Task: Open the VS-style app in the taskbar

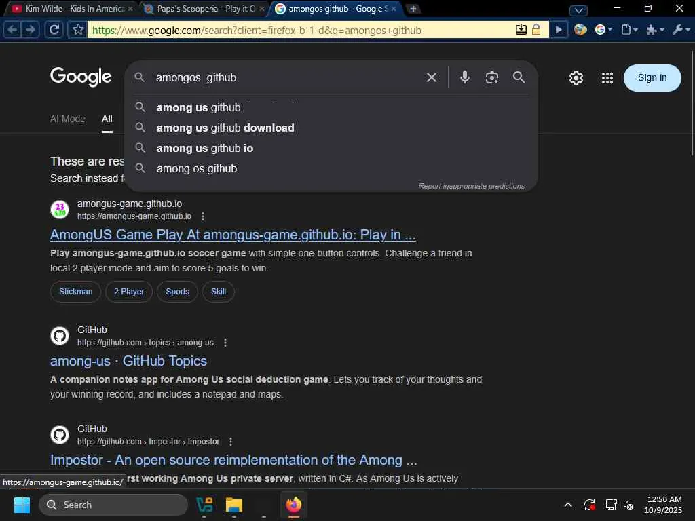Action: tap(204, 505)
